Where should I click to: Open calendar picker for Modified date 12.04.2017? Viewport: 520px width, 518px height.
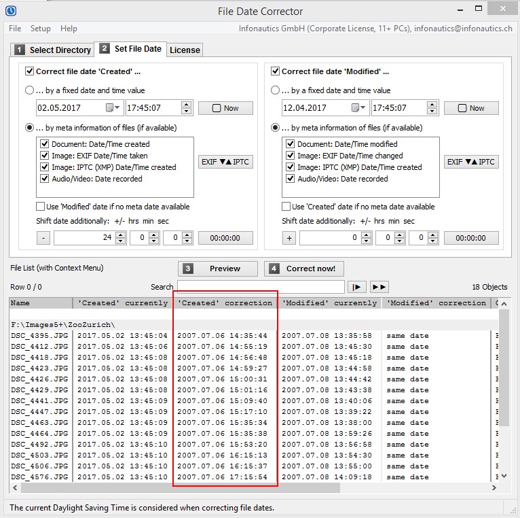[358, 107]
